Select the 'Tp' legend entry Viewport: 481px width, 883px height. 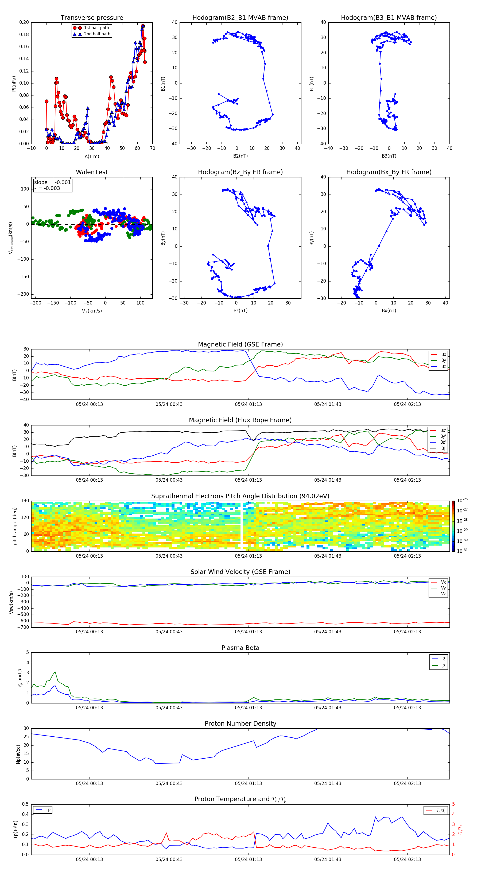[43, 810]
